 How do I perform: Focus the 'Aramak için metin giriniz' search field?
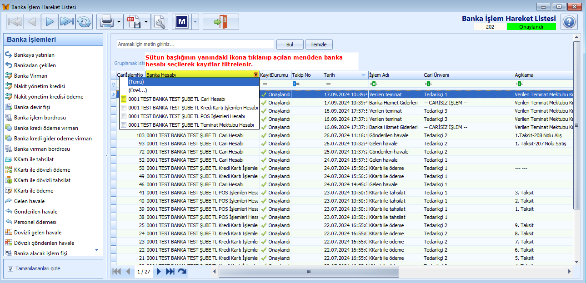coord(195,45)
